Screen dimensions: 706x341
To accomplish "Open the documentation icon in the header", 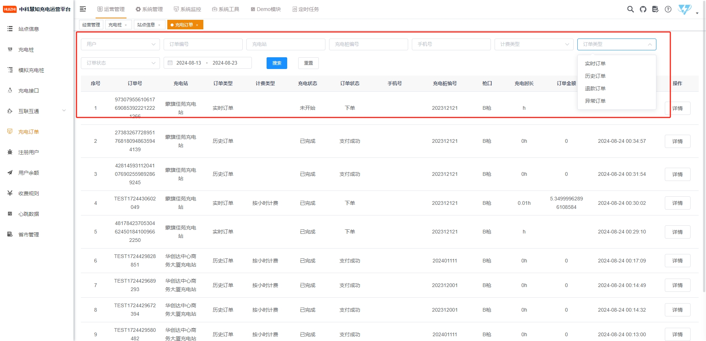I will (655, 9).
